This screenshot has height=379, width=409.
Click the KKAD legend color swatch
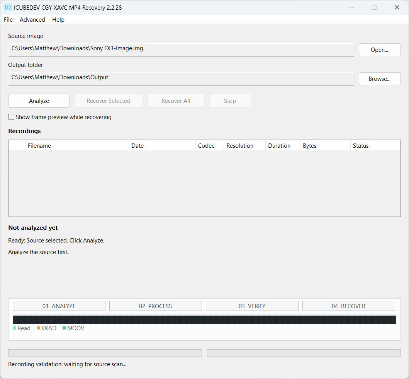(x=38, y=328)
